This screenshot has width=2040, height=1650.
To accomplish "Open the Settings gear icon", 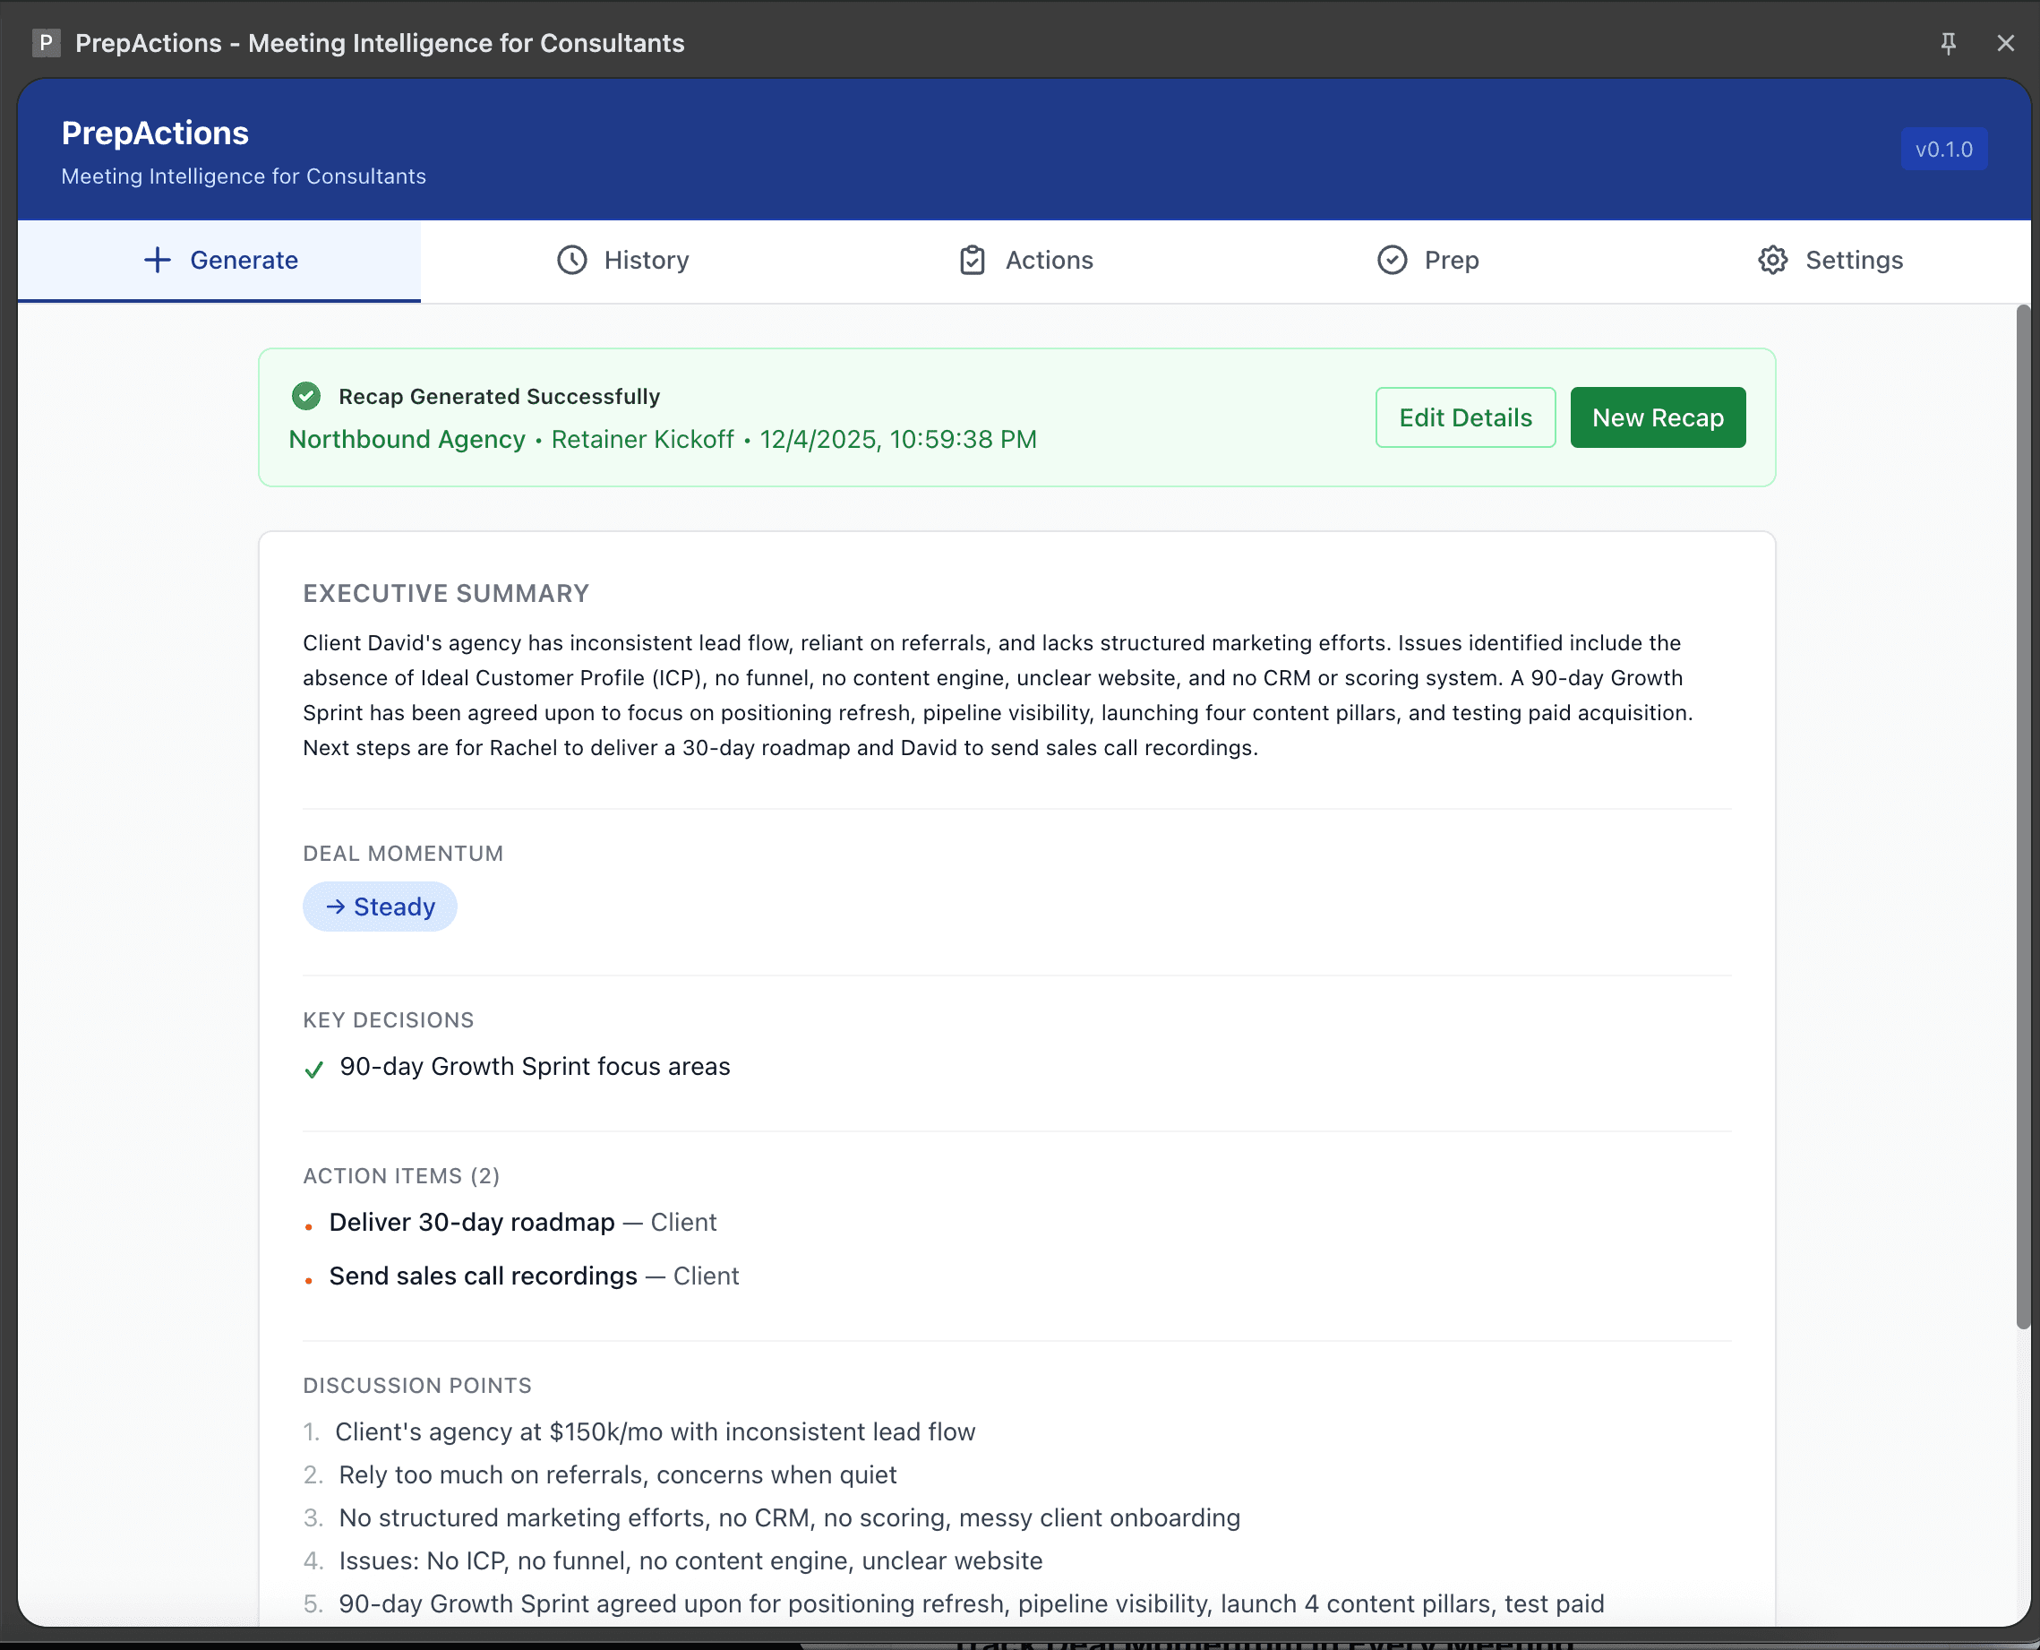I will [1772, 260].
